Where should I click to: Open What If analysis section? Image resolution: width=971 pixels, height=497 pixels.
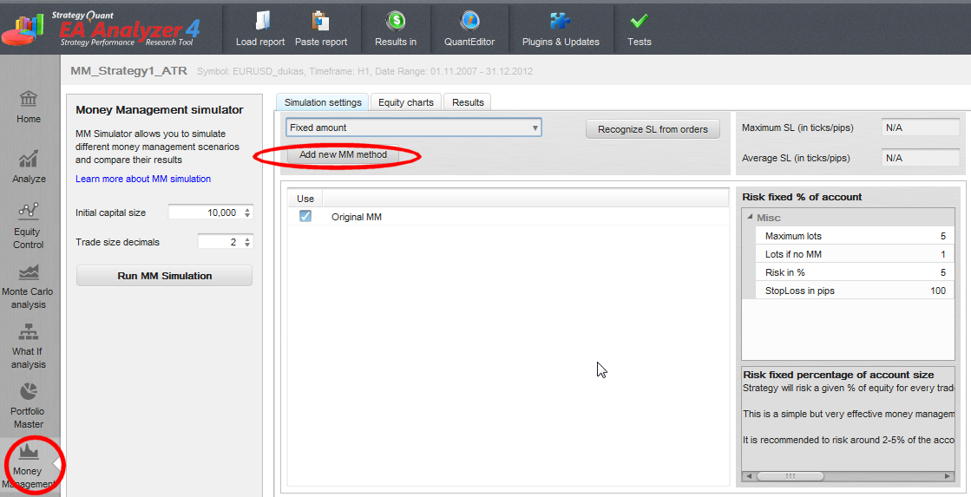click(29, 347)
